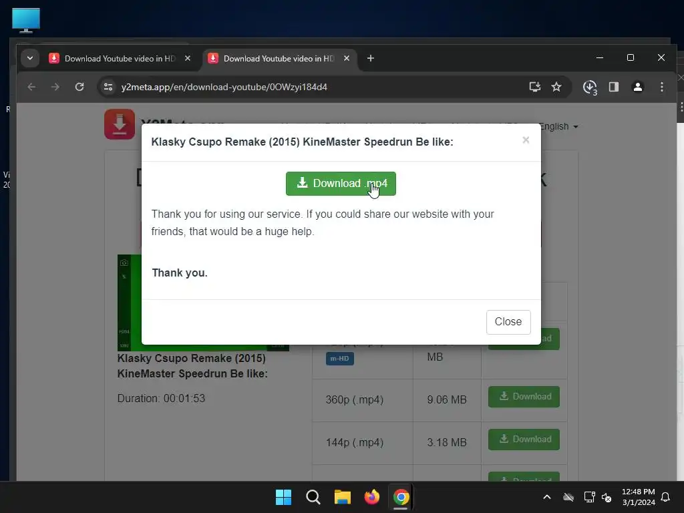
Task: Click the muted volume tray icon
Action: tap(607, 497)
